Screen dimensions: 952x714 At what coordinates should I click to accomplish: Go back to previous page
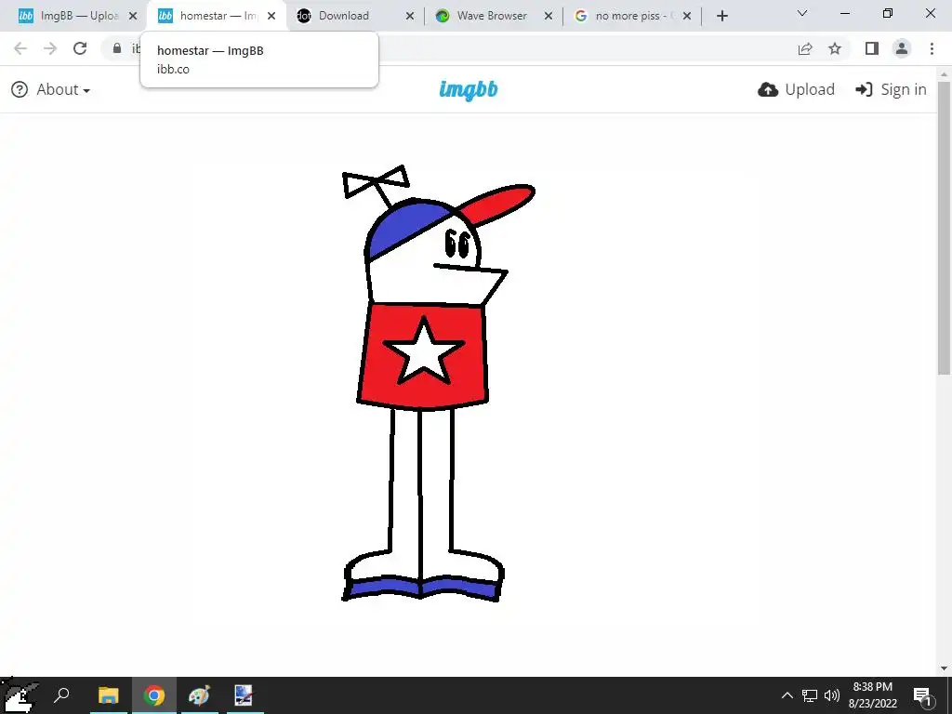20,48
